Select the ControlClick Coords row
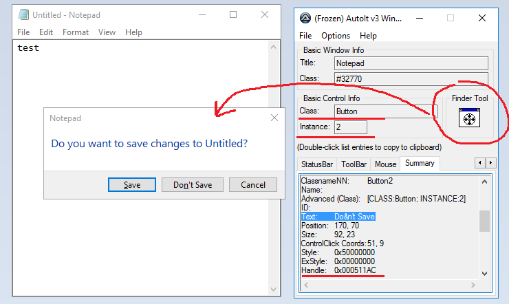The image size is (509, 304). 342,243
